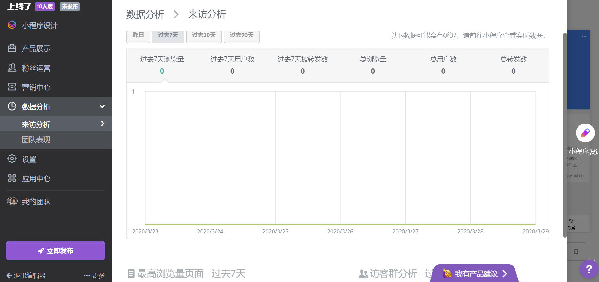The width and height of the screenshot is (599, 282).
Task: Click the 粉丝运营 users icon
Action: pos(12,67)
